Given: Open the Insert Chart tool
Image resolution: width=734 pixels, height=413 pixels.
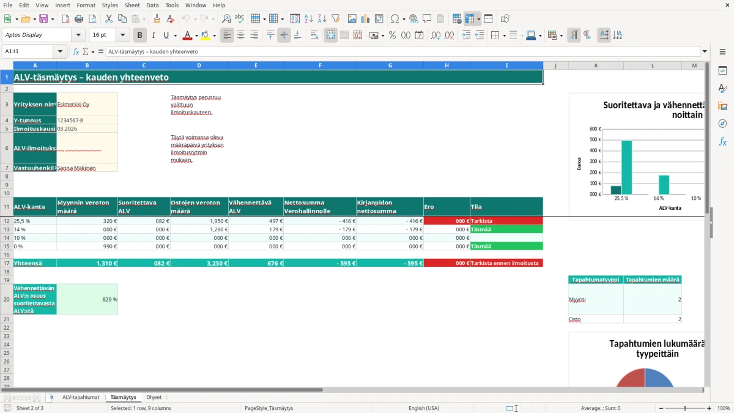Looking at the screenshot, I should (x=365, y=19).
